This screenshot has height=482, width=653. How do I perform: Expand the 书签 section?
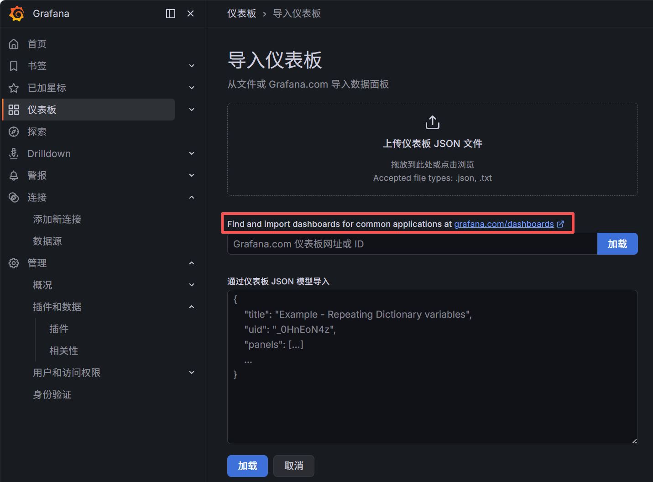coord(192,66)
